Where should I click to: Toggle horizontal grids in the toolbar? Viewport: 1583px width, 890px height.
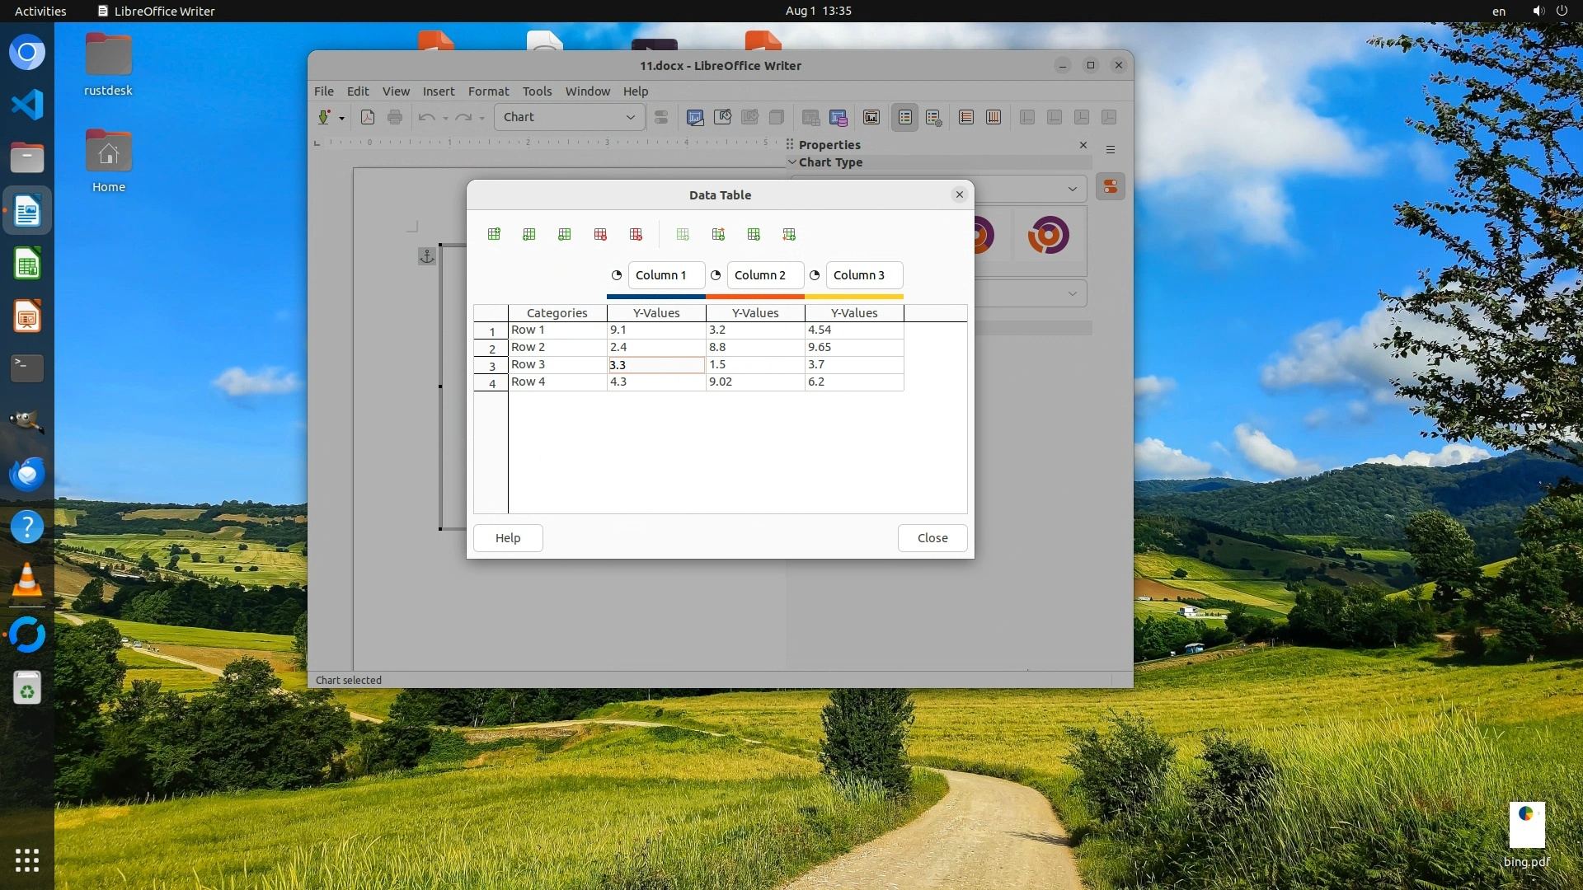tap(966, 118)
